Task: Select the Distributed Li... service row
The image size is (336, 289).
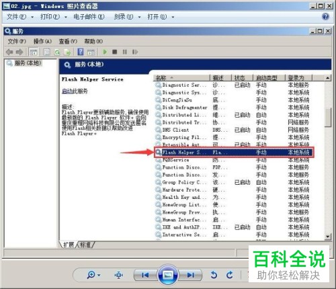Action: click(x=233, y=115)
